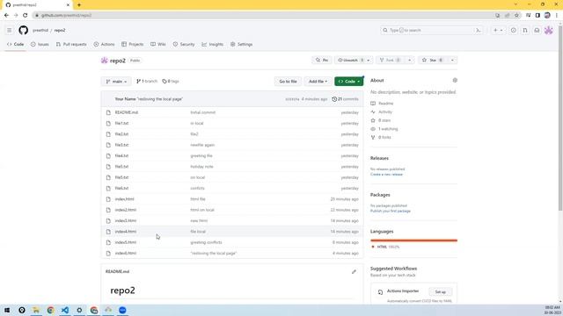Open a new browser tab
563x316 pixels.
pyautogui.click(x=79, y=5)
